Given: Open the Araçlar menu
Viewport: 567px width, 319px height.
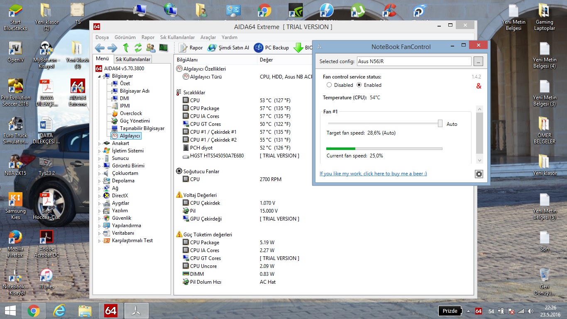Looking at the screenshot, I should pos(208,37).
